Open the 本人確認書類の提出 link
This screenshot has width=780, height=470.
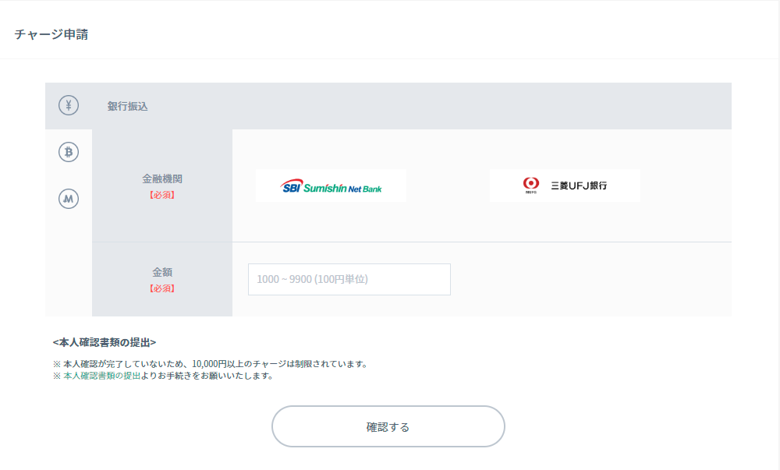pos(101,375)
